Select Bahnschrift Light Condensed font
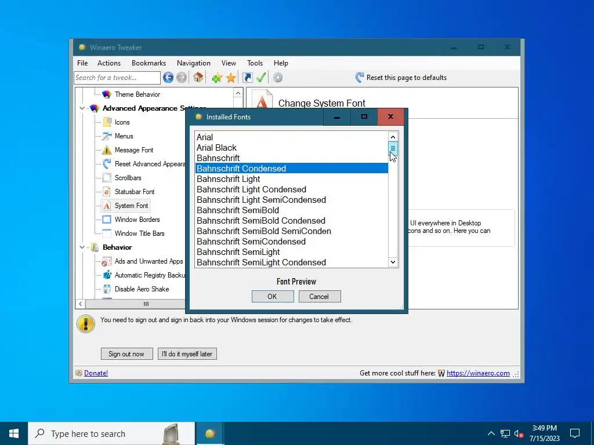Viewport: 594px width, 445px height. pyautogui.click(x=291, y=189)
